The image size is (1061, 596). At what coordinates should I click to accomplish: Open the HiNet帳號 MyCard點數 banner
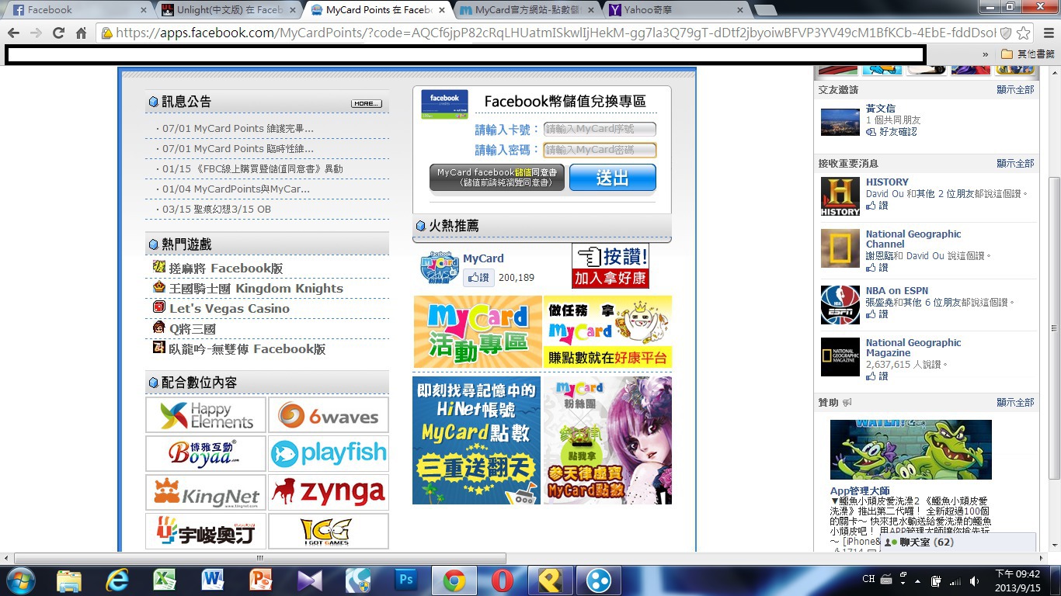tap(476, 441)
